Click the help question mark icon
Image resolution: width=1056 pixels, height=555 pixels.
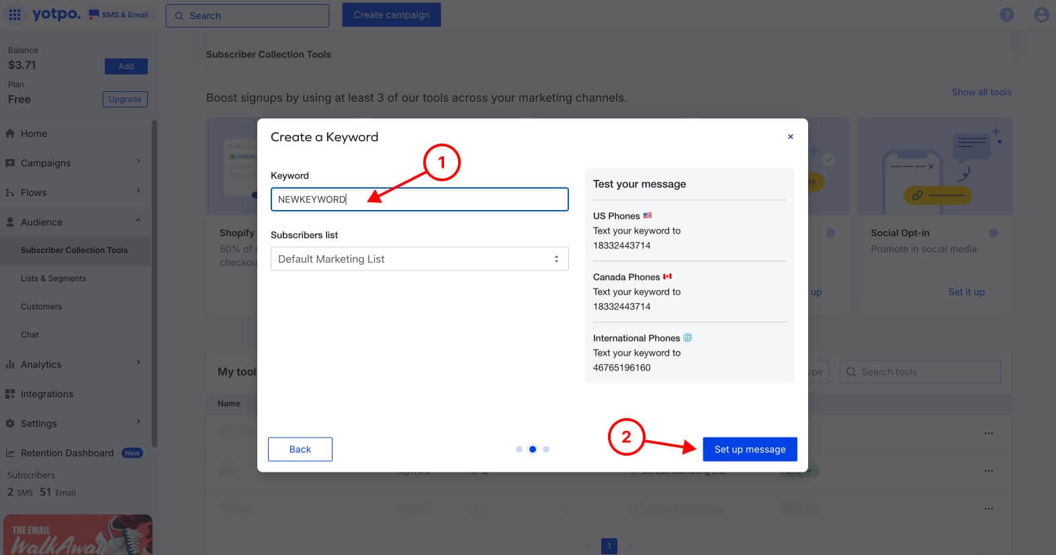click(x=1006, y=15)
